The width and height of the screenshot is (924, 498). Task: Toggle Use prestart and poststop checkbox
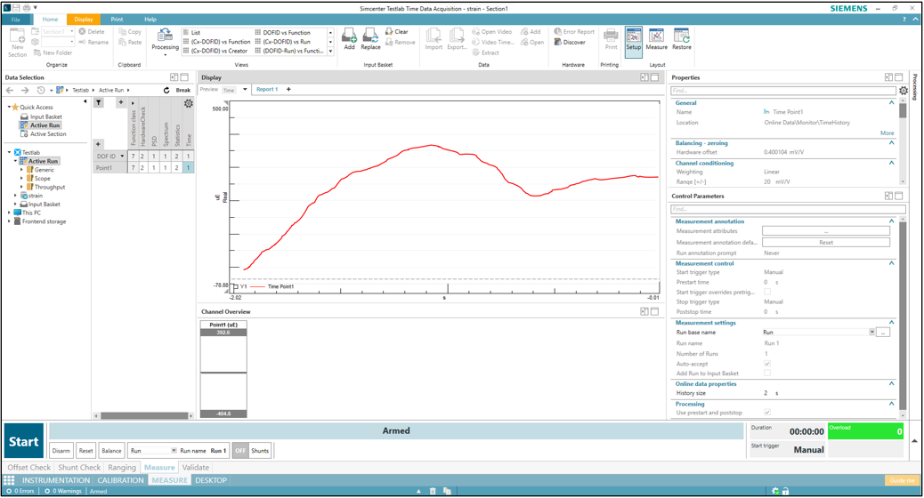coord(767,413)
